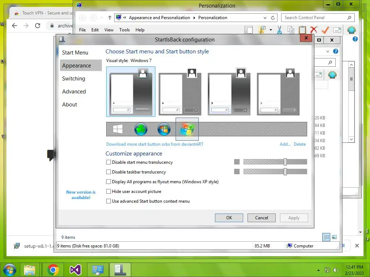Screen dimensions: 370x277
Task: Click Delete to remove the start orb
Action: pyautogui.click(x=300, y=144)
